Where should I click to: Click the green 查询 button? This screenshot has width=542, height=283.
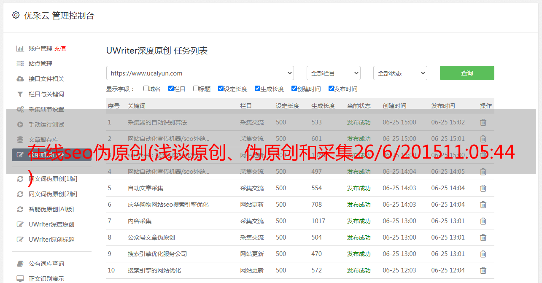pos(466,73)
